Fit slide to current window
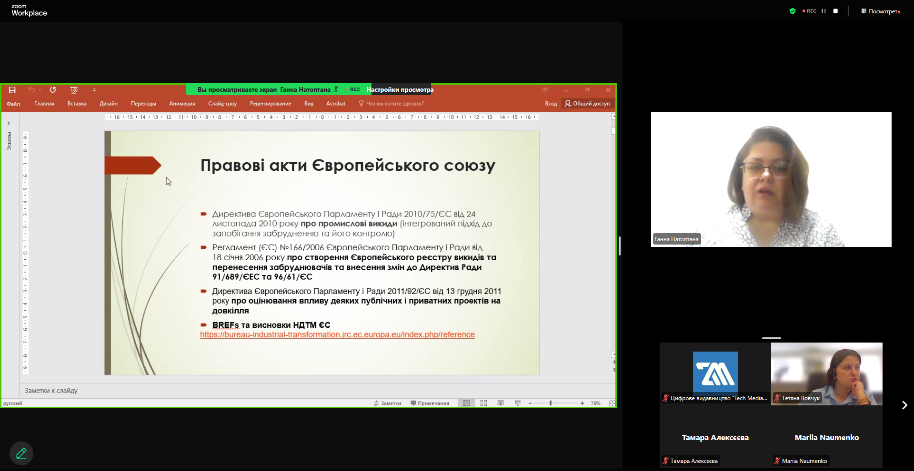Viewport: 914px width, 471px height. [x=612, y=403]
